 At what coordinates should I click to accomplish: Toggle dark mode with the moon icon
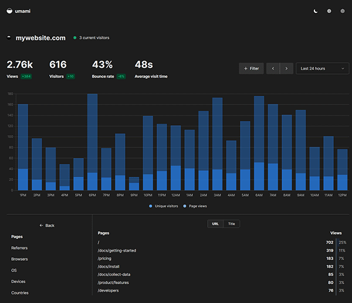click(315, 11)
